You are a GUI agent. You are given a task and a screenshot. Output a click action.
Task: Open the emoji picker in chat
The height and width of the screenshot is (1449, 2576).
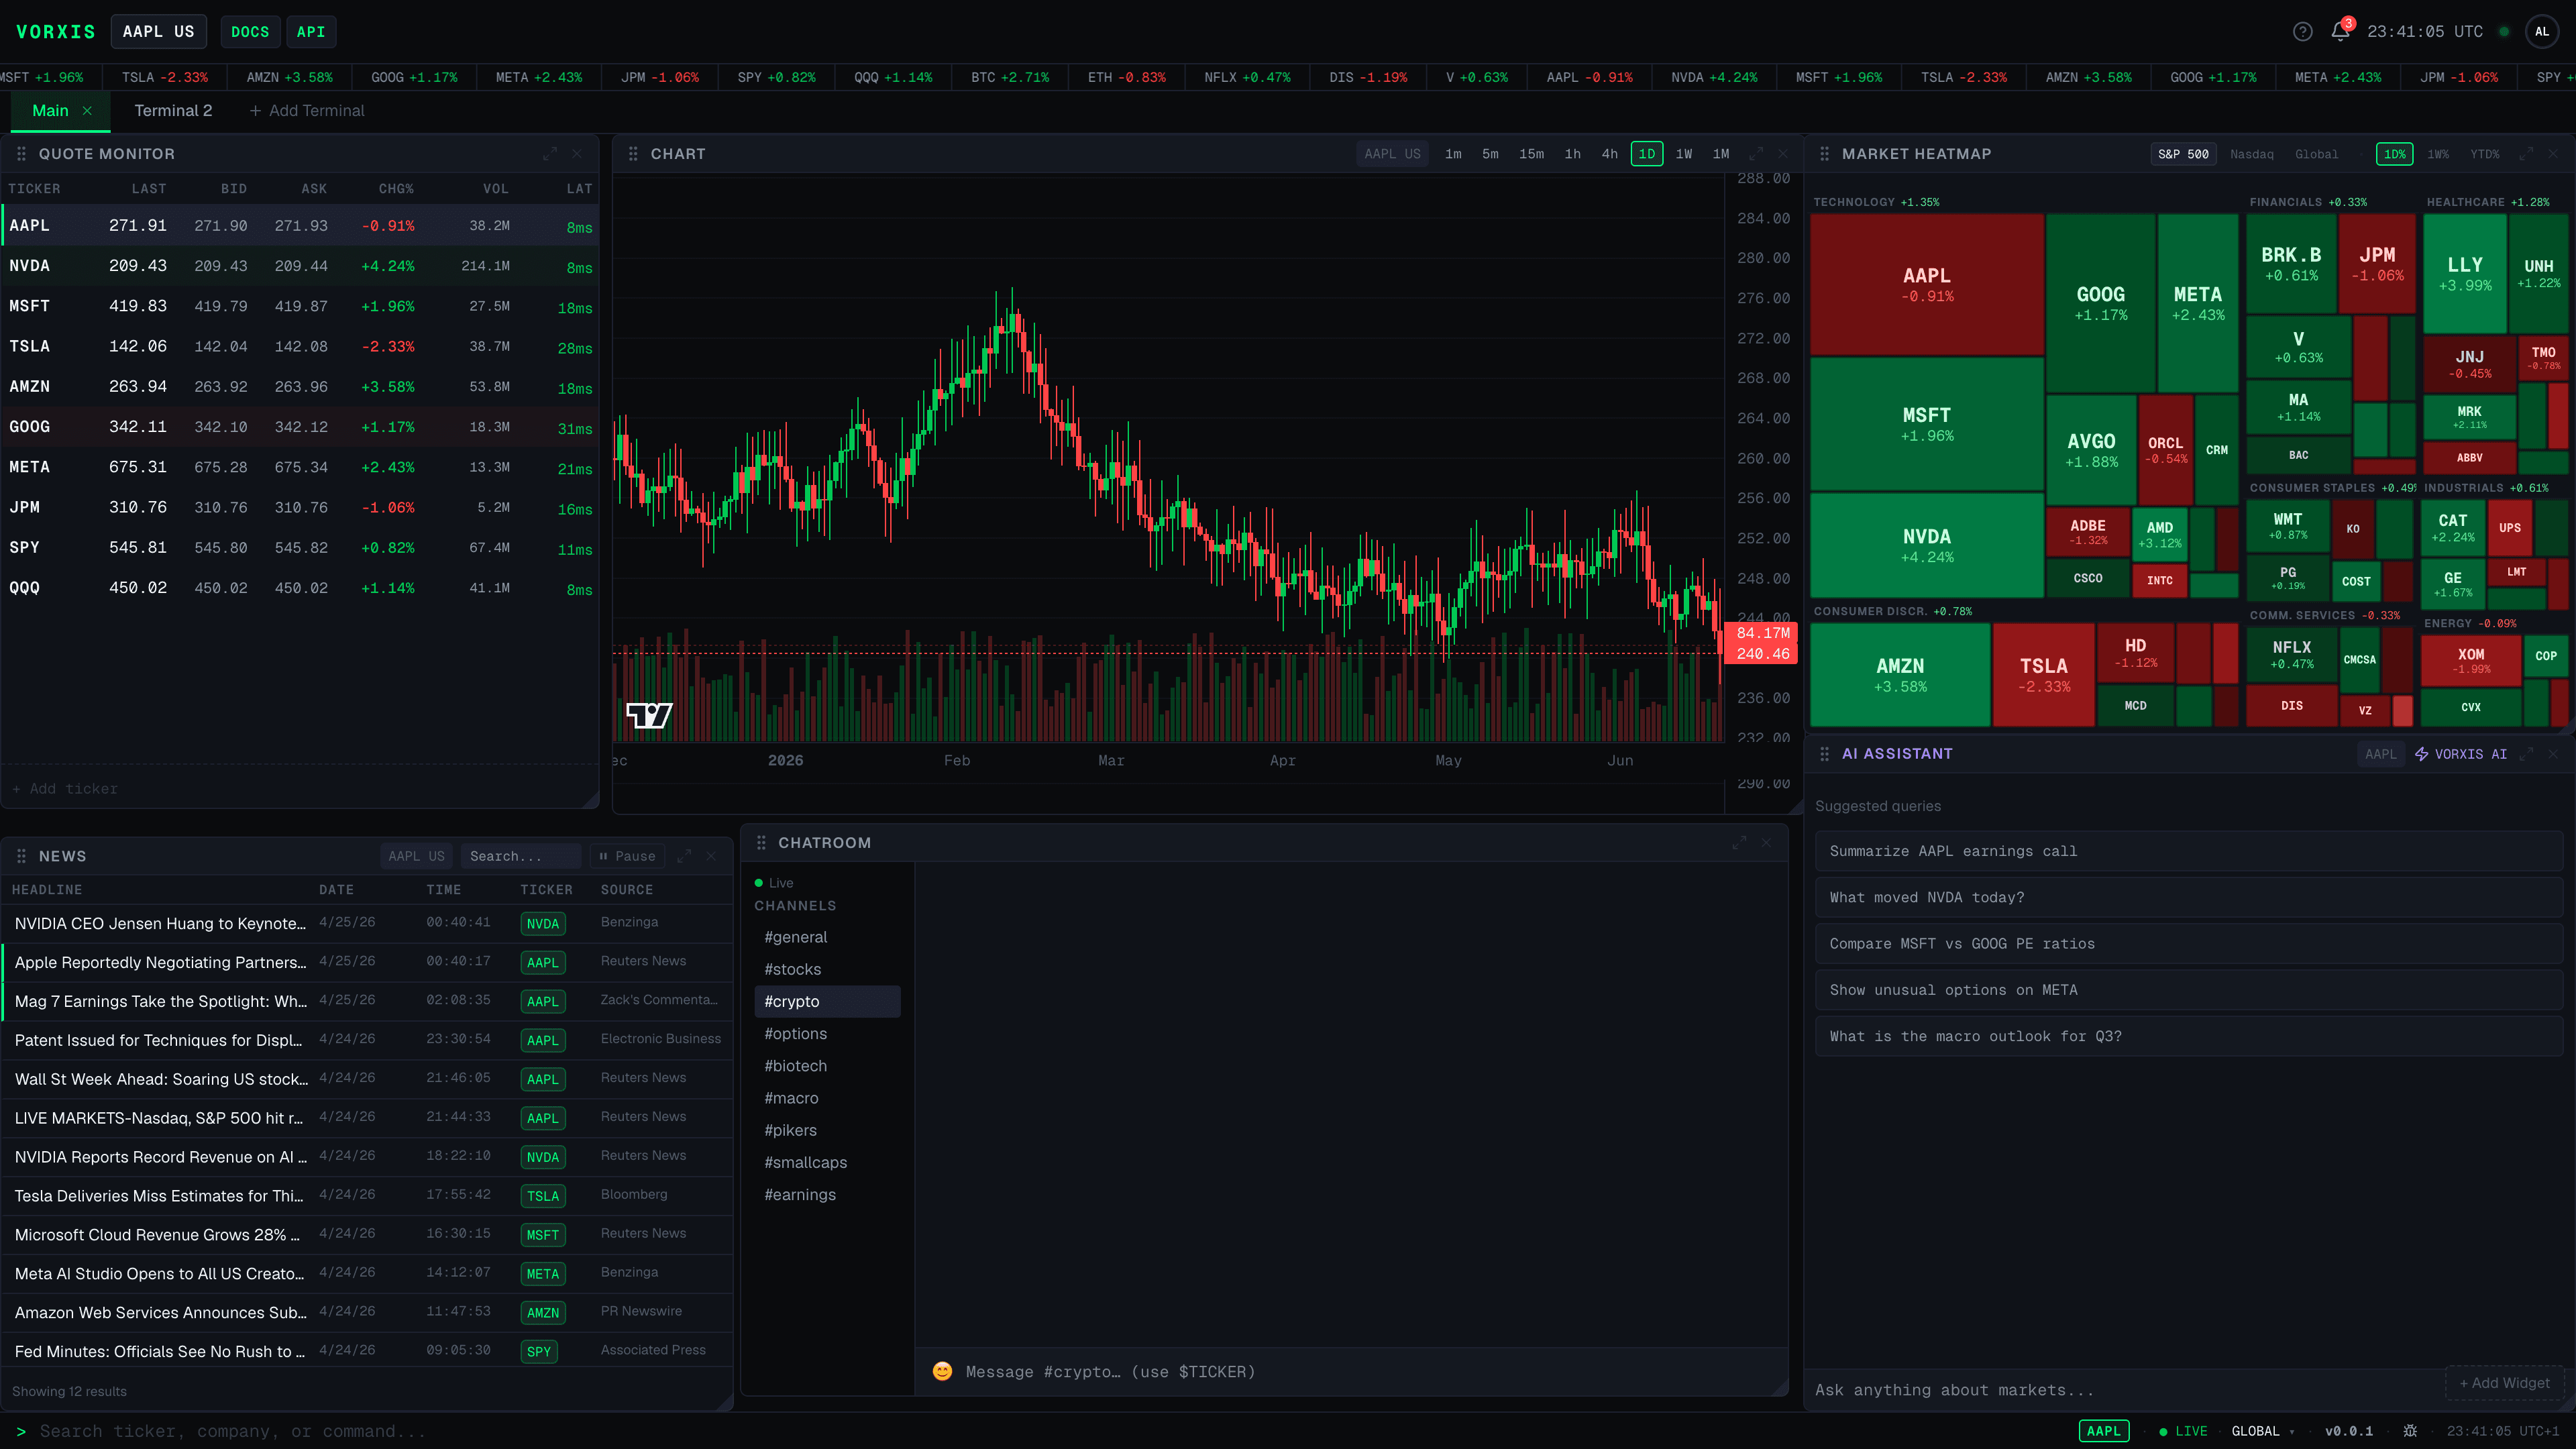(942, 1371)
